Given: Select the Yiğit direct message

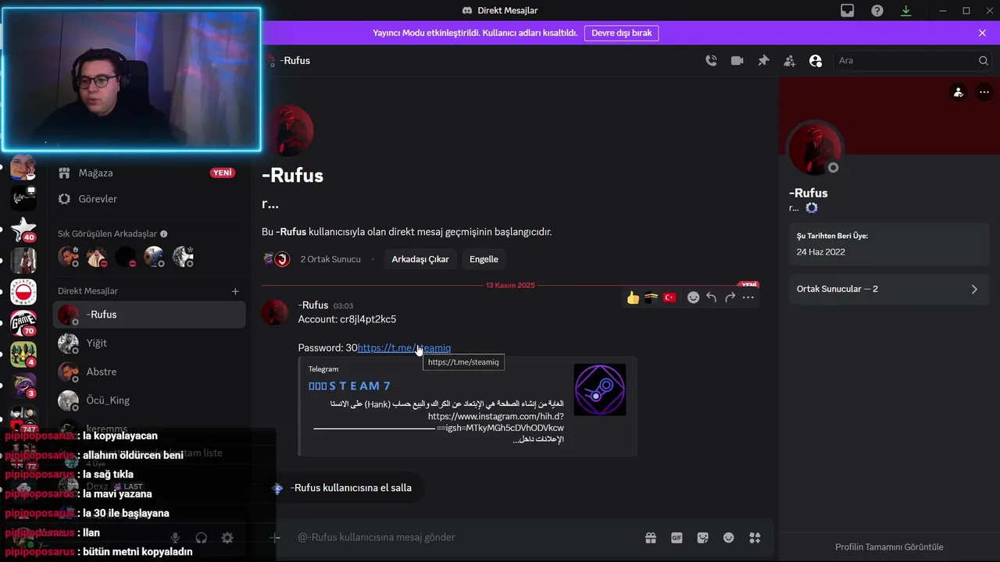Looking at the screenshot, I should point(148,343).
